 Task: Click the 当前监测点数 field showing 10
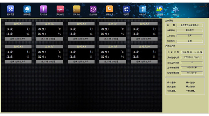(192, 62)
